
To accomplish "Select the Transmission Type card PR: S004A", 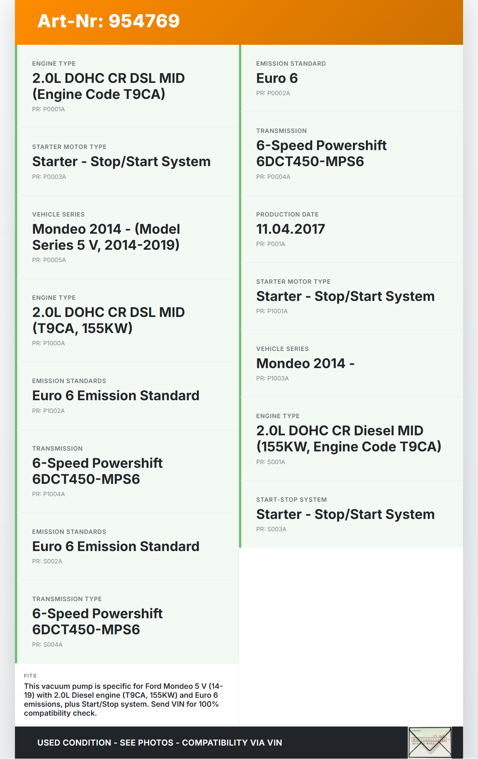I will (127, 622).
